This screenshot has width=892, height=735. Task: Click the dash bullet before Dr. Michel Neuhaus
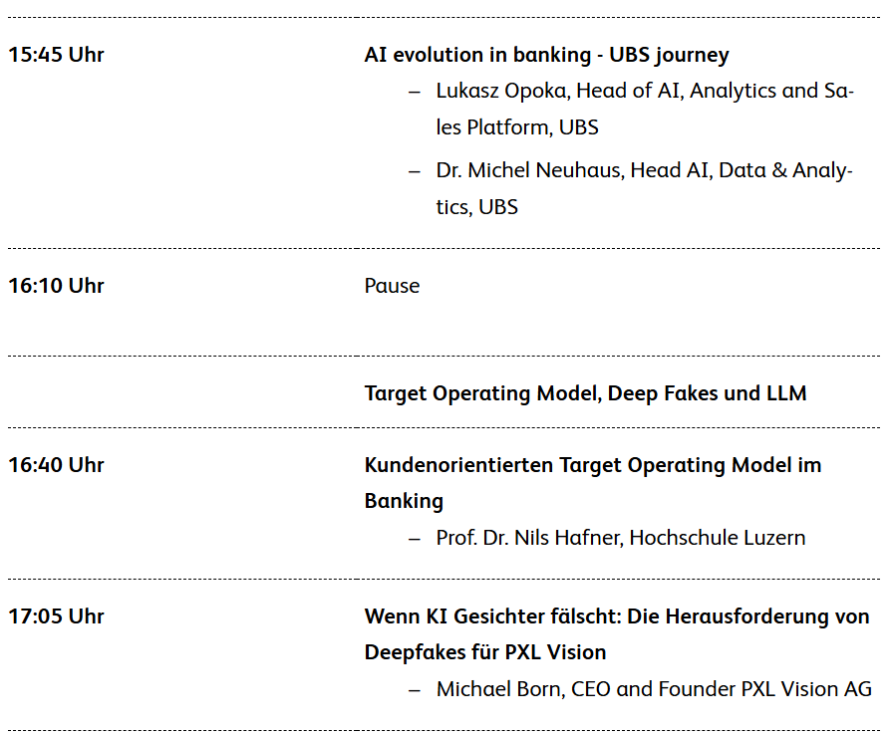coord(415,171)
